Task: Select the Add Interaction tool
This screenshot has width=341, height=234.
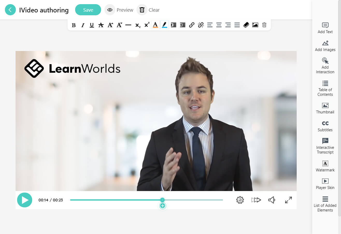Action: pyautogui.click(x=325, y=65)
